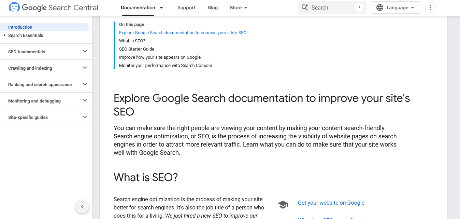Click the Explore Google Search documentation heading
Screen dimensions: 460x219
coord(262,105)
